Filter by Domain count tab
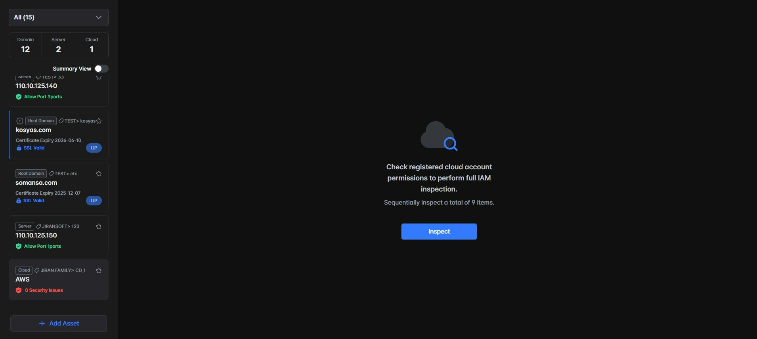This screenshot has height=339, width=757. click(25, 45)
